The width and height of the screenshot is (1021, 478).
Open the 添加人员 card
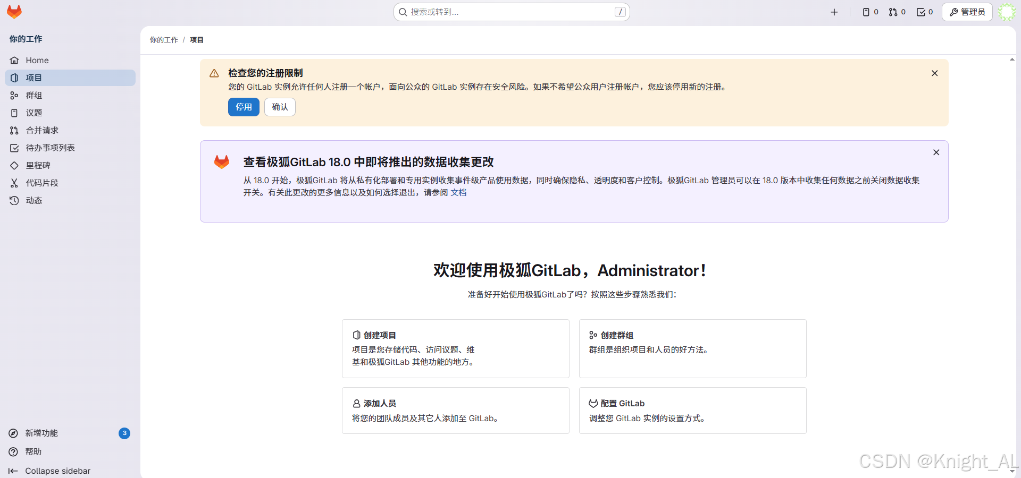pos(455,411)
